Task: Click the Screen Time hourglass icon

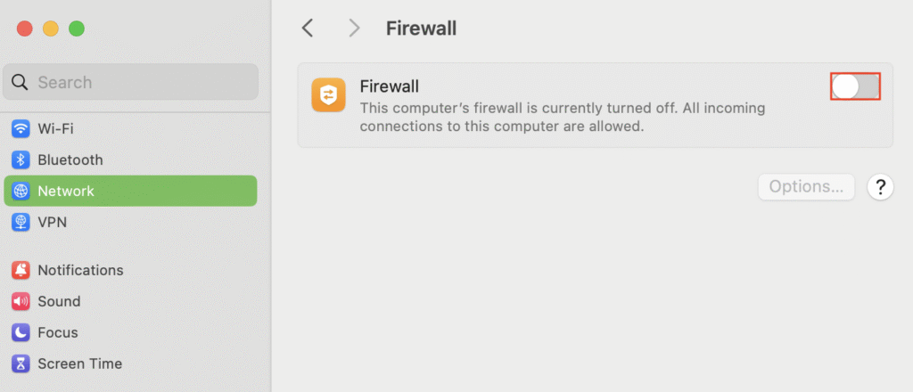Action: [21, 363]
